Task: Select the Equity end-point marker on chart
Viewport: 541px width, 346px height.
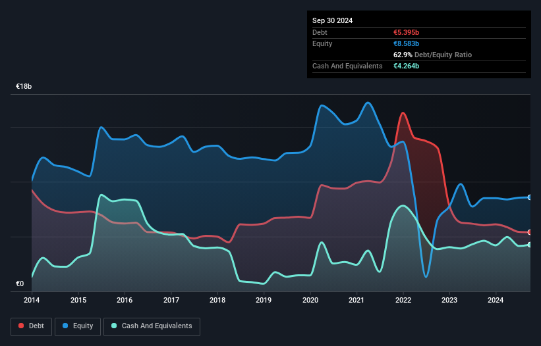Action: coord(530,197)
